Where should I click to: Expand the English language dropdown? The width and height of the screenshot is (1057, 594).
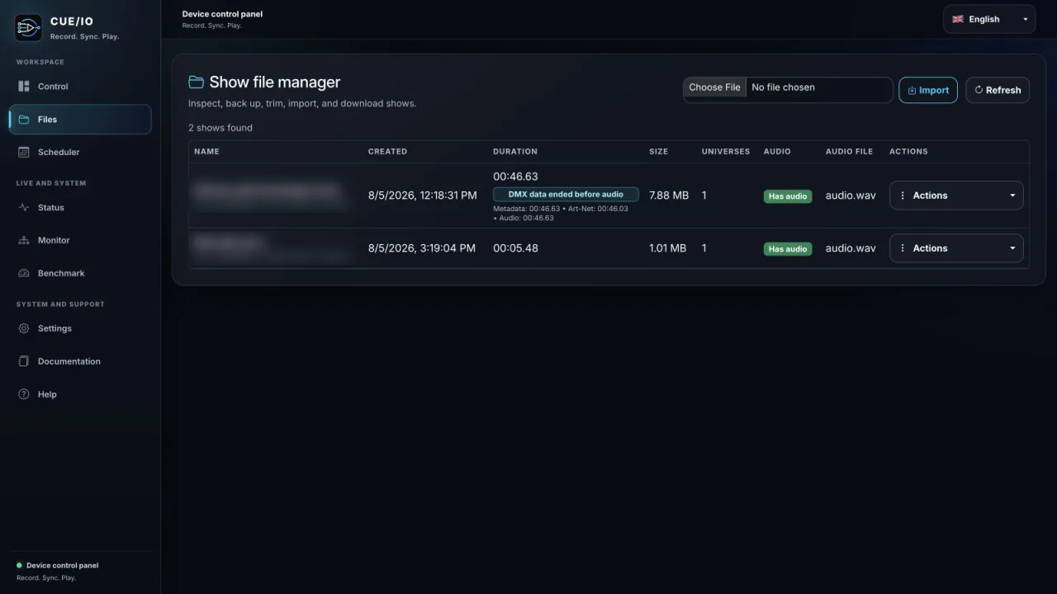(x=989, y=19)
